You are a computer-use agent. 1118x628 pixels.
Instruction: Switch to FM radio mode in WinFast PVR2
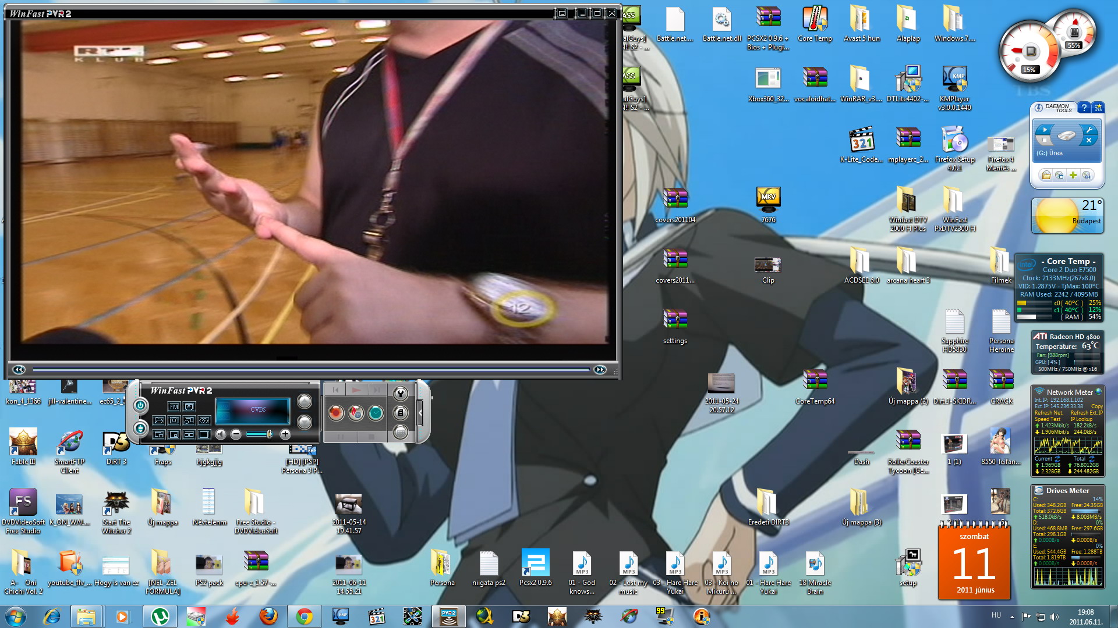point(174,406)
